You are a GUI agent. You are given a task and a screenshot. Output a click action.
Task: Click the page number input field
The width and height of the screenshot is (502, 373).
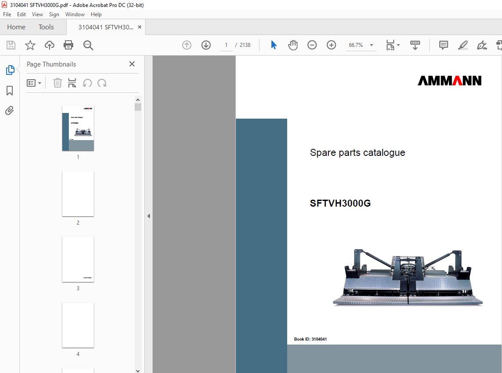point(226,45)
